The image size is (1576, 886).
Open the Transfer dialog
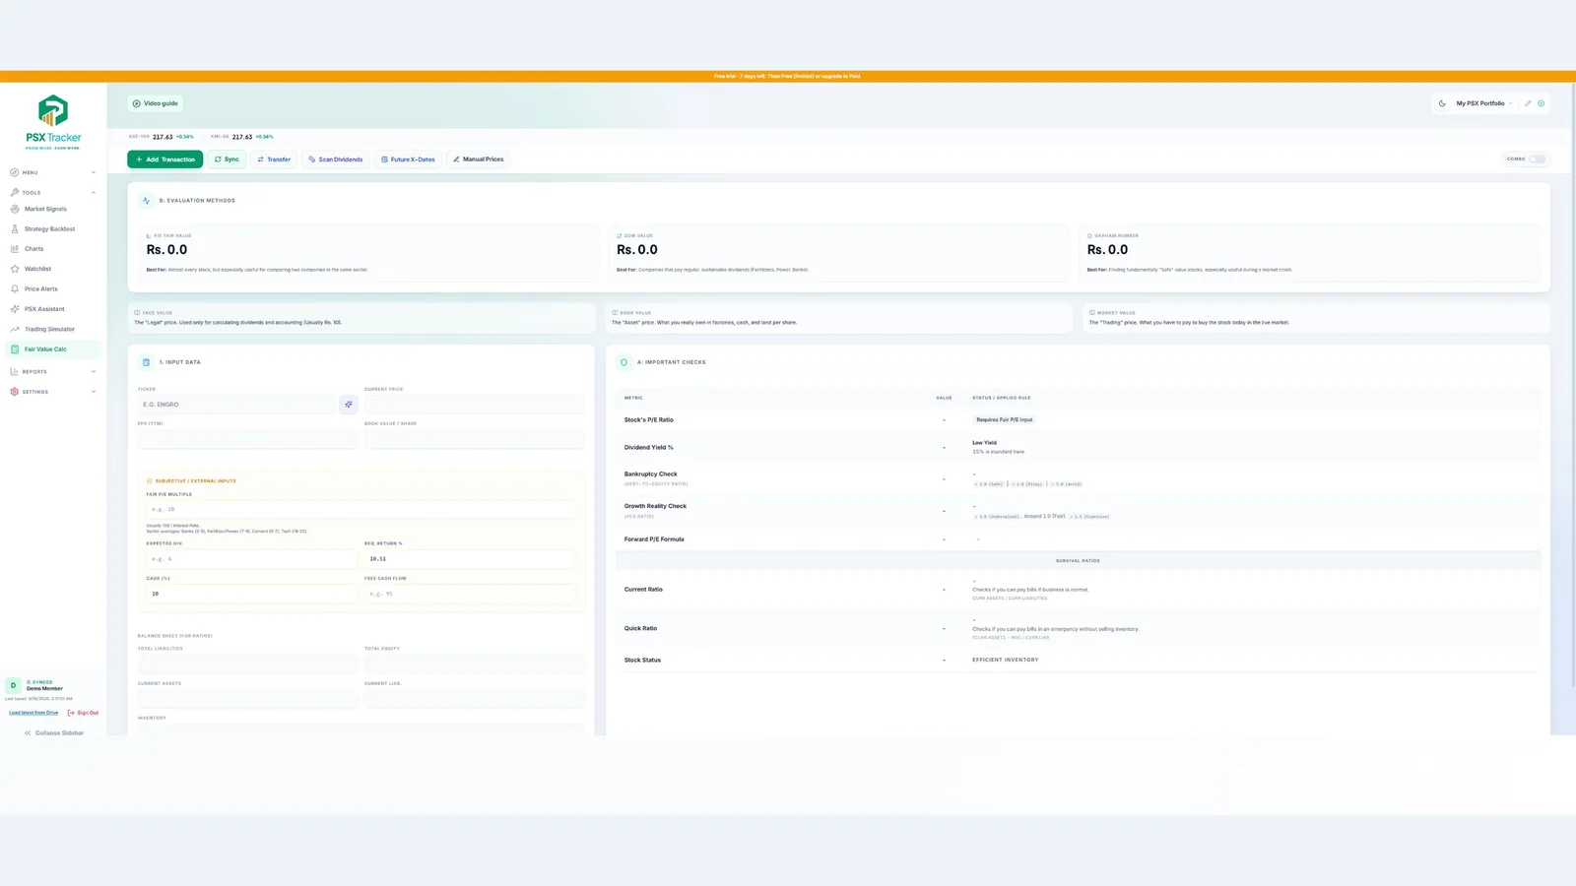(274, 159)
